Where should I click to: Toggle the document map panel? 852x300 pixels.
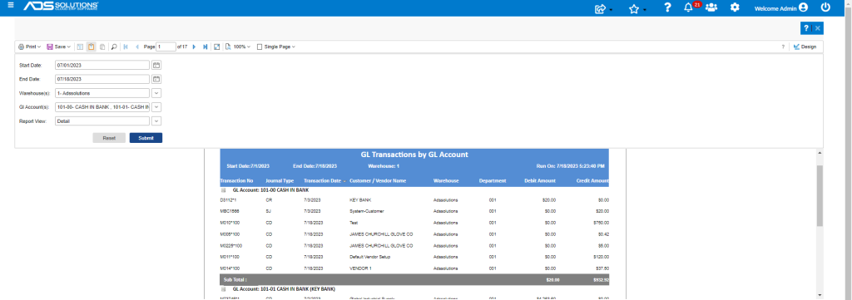pos(81,47)
